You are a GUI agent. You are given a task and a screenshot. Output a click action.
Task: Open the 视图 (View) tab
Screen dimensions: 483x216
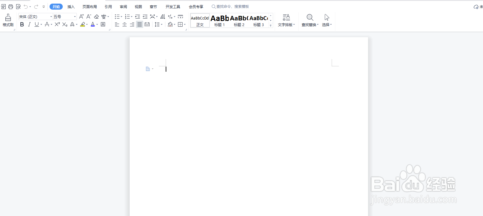coord(138,7)
